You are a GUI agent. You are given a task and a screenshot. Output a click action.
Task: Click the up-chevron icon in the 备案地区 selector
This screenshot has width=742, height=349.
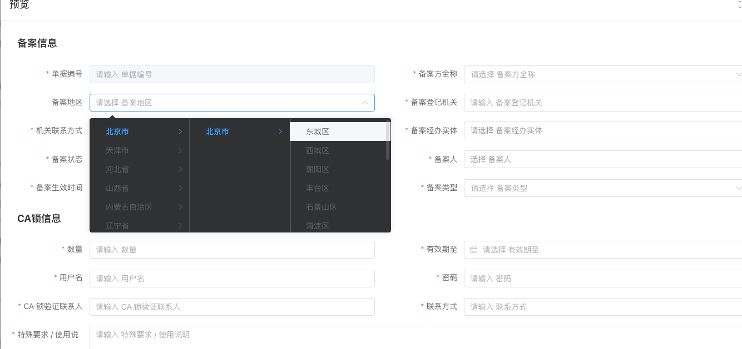click(365, 103)
